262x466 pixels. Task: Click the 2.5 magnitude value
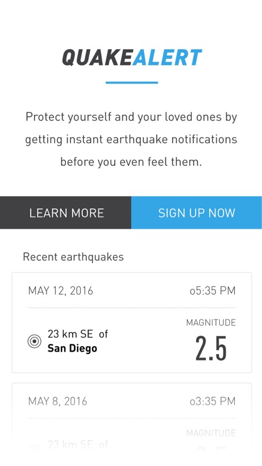click(x=211, y=349)
